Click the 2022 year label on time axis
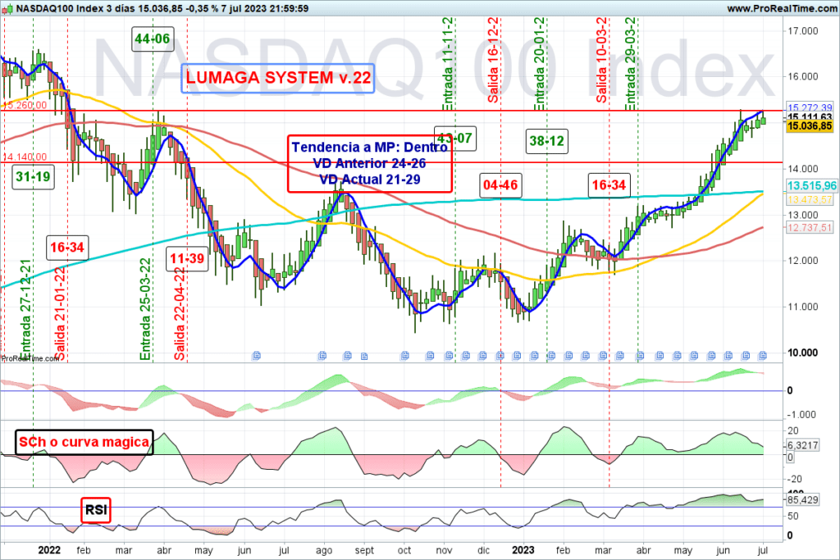Viewport: 840px width, 560px height. tap(49, 550)
